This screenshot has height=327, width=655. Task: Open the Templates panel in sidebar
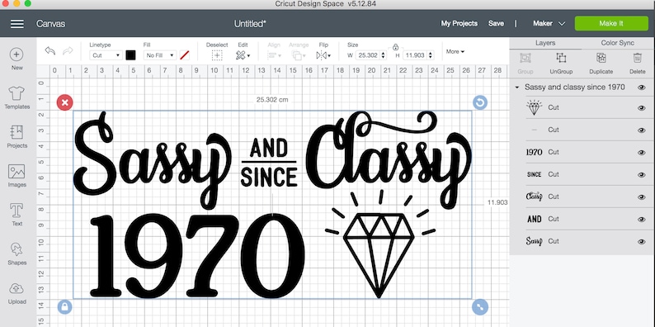click(16, 97)
